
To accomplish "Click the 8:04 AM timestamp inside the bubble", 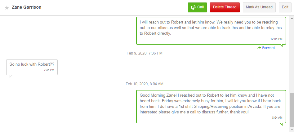I will (277, 118).
